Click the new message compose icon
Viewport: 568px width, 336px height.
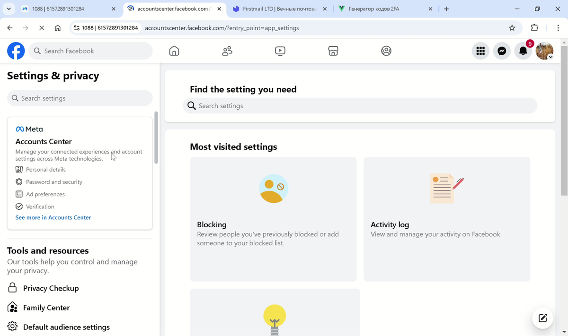coord(542,318)
